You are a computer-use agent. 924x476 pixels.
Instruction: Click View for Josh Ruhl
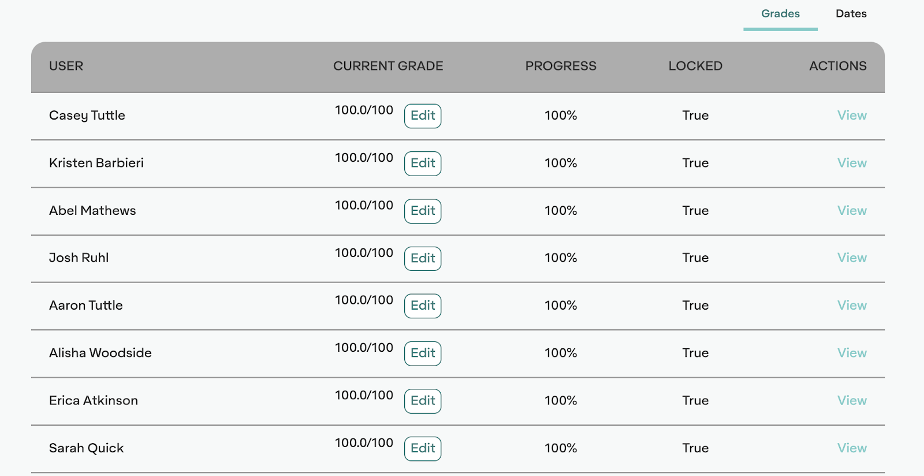[852, 258]
